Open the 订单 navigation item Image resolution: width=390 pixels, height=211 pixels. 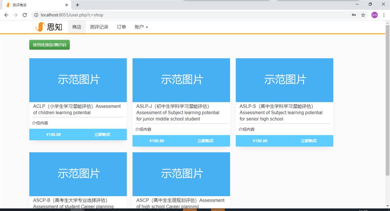pos(121,27)
